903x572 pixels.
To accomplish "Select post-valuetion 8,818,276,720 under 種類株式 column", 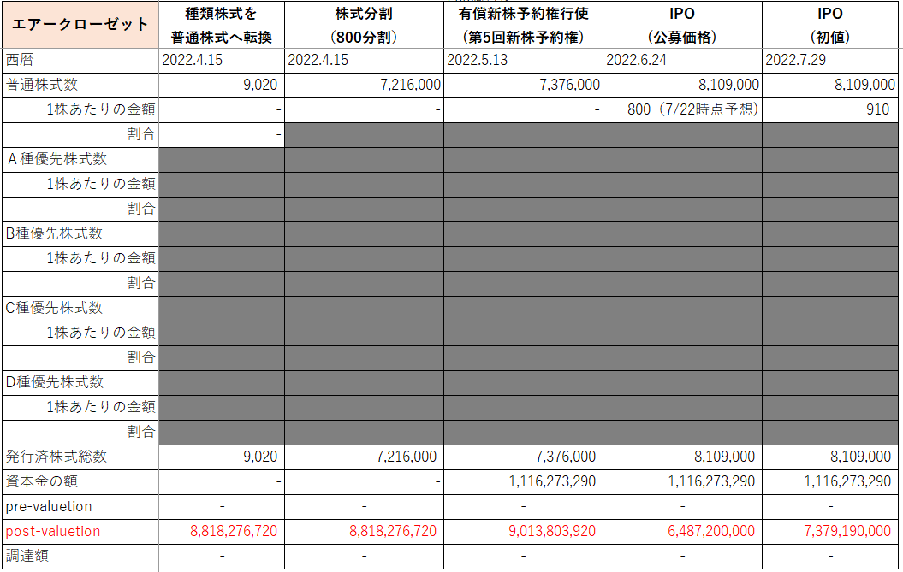I will [234, 531].
